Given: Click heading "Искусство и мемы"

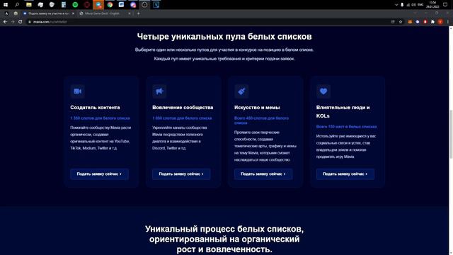Looking at the screenshot, I should click(x=257, y=107).
